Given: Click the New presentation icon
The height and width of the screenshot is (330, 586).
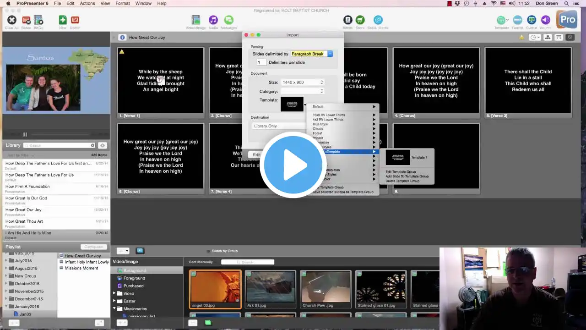Looking at the screenshot, I should (63, 20).
